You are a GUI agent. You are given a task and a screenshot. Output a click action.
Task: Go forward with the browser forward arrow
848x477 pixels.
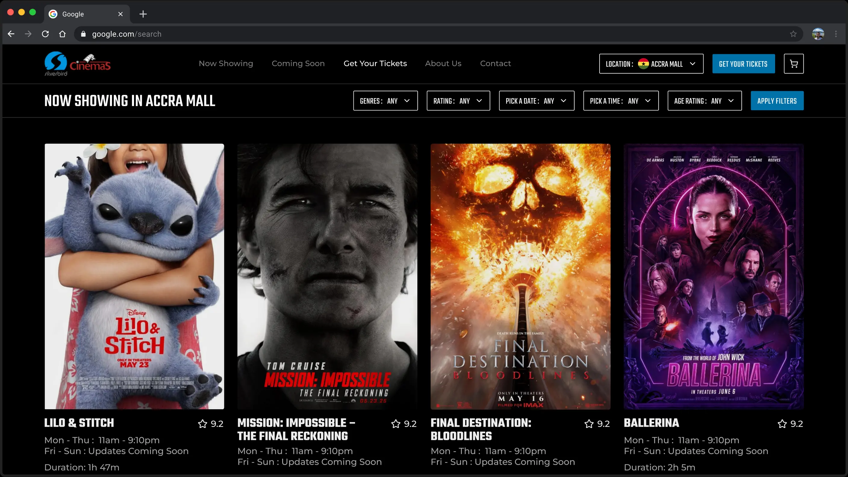(28, 34)
